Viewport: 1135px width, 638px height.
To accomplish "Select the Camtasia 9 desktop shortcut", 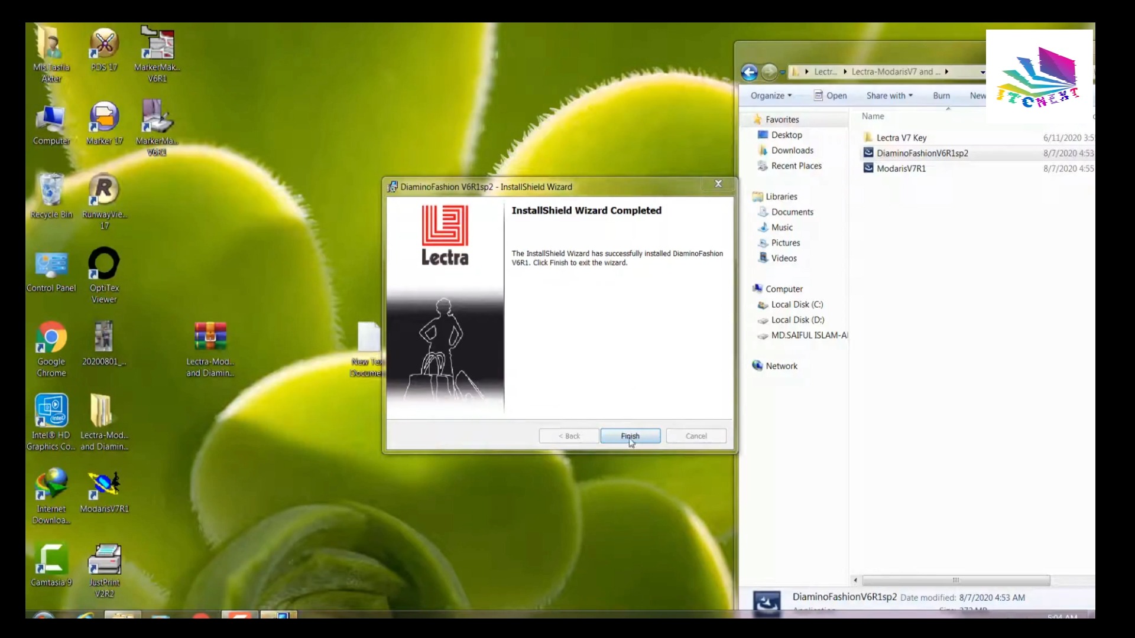I will [51, 565].
